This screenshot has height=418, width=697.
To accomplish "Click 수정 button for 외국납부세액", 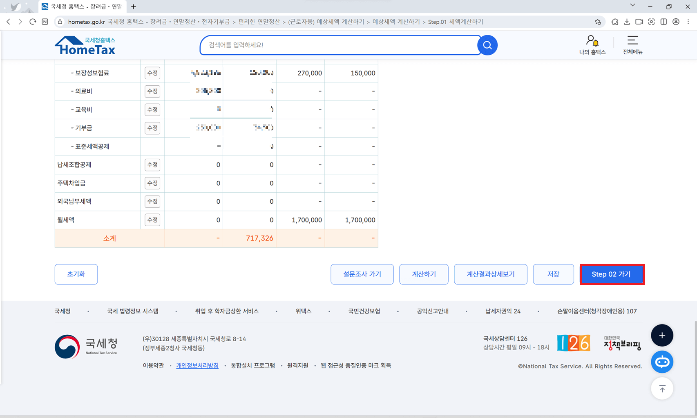I will coord(152,202).
